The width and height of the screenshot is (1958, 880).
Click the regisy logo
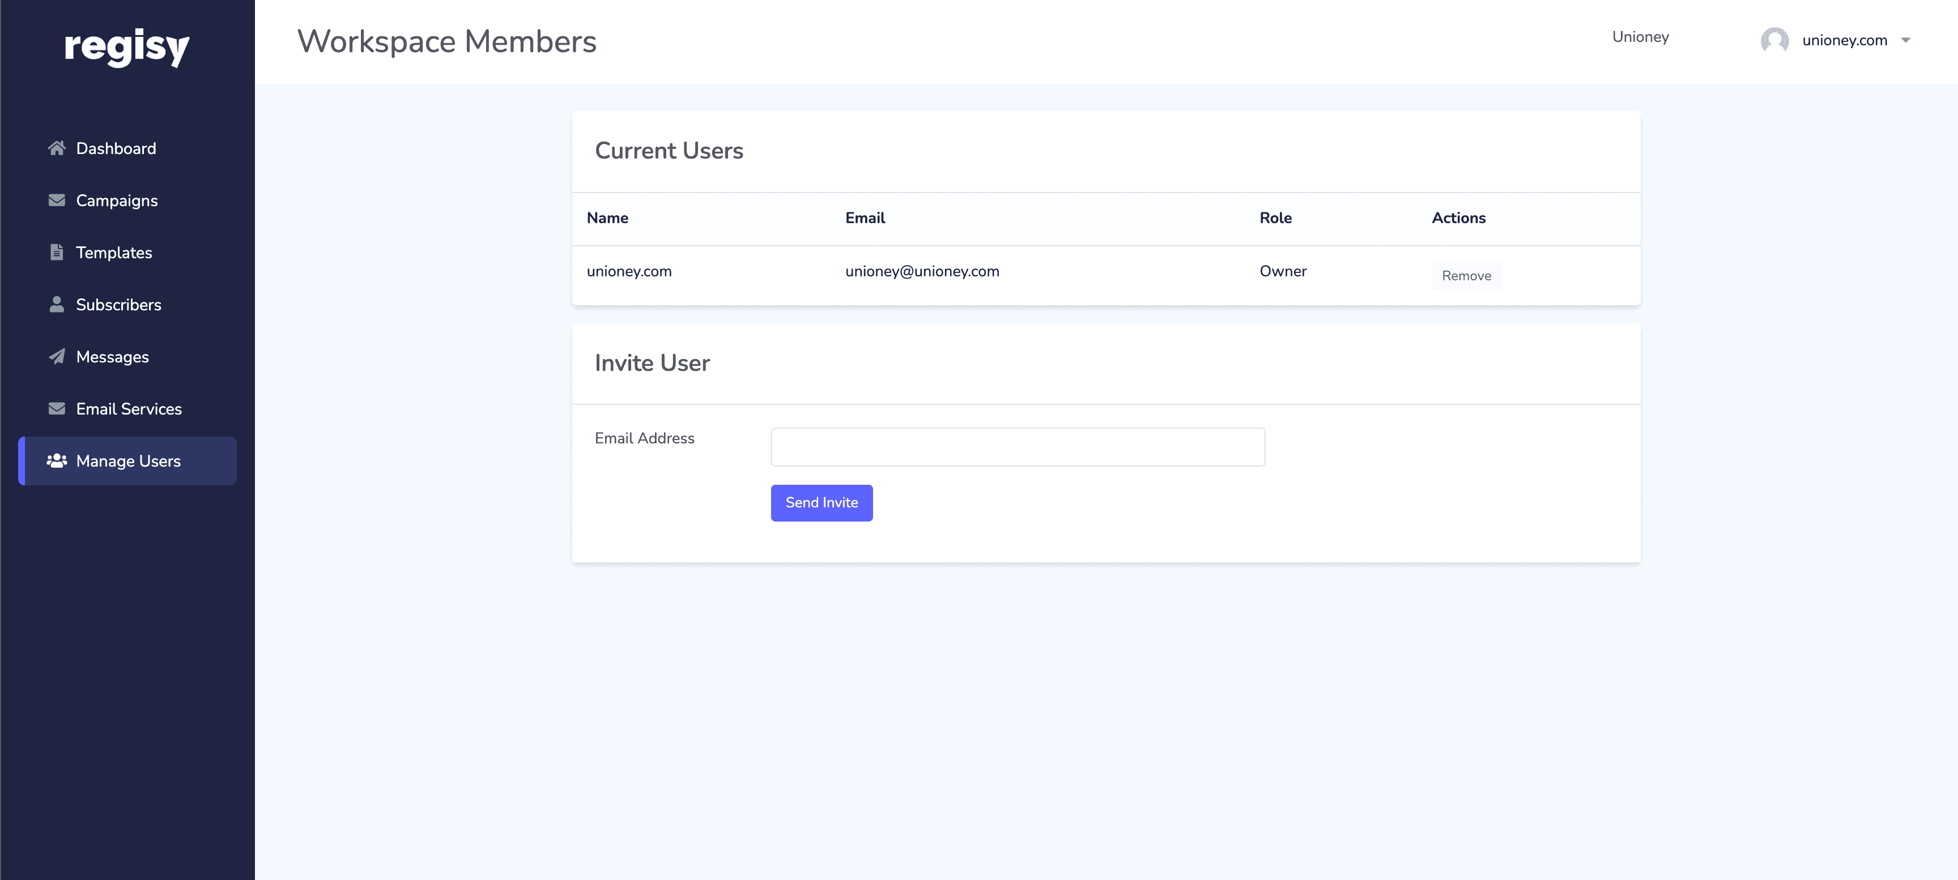click(127, 47)
